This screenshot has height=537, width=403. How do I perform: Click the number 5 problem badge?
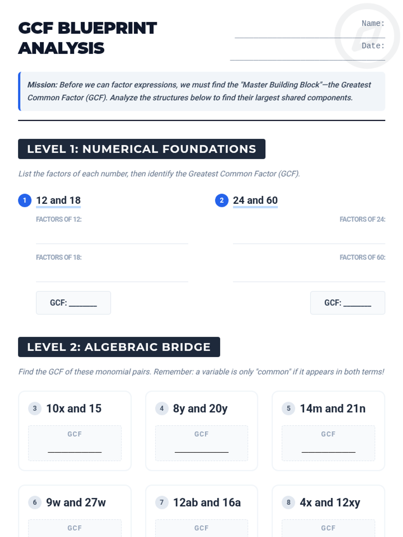pos(288,408)
